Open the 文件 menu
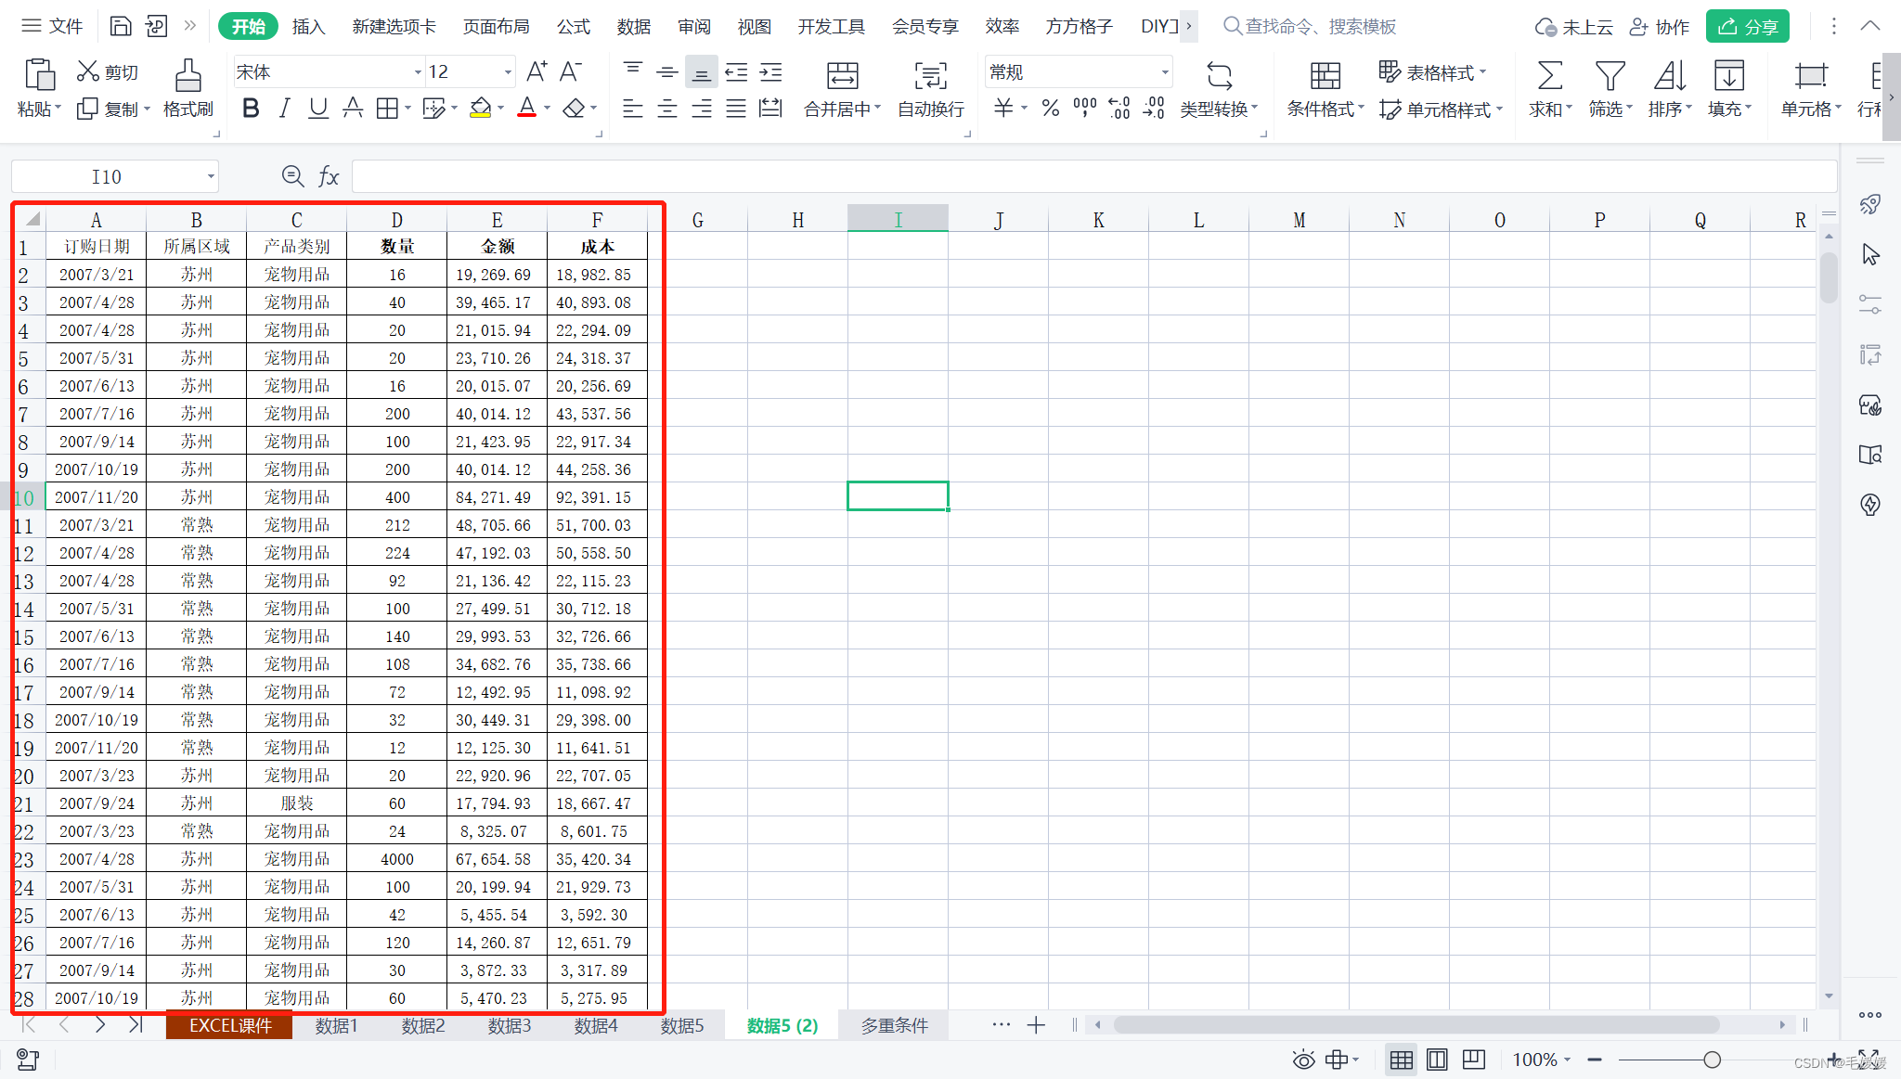 point(53,26)
